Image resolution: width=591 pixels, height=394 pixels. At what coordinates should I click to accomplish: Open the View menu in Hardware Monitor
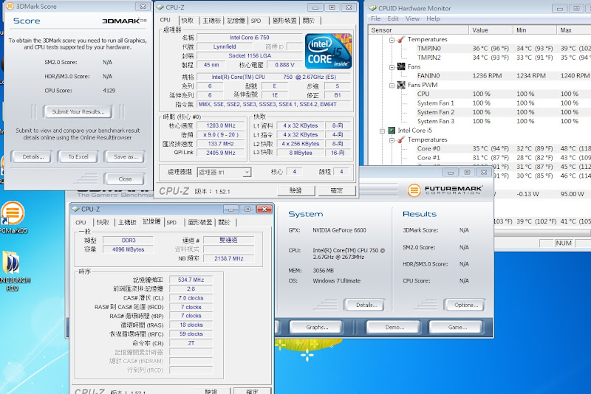point(412,18)
